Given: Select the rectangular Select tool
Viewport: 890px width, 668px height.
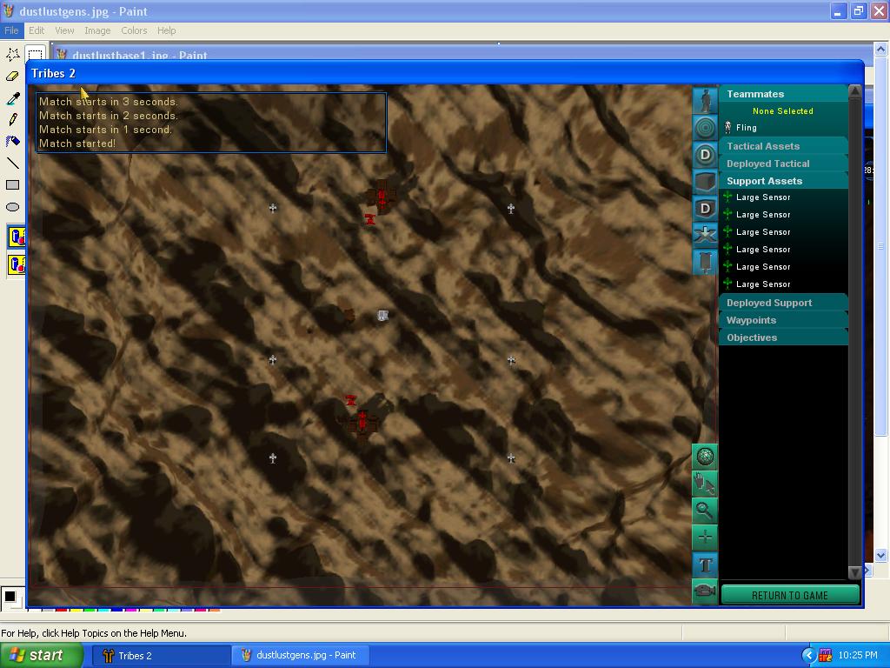Looking at the screenshot, I should tap(35, 55).
